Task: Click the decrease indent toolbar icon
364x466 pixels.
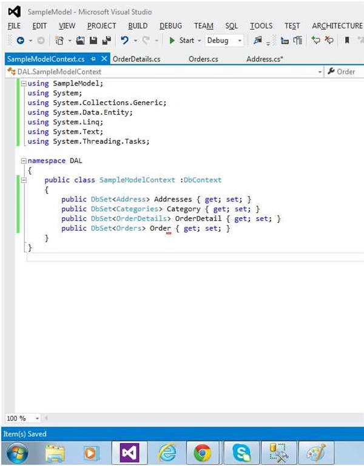Action: (x=285, y=41)
